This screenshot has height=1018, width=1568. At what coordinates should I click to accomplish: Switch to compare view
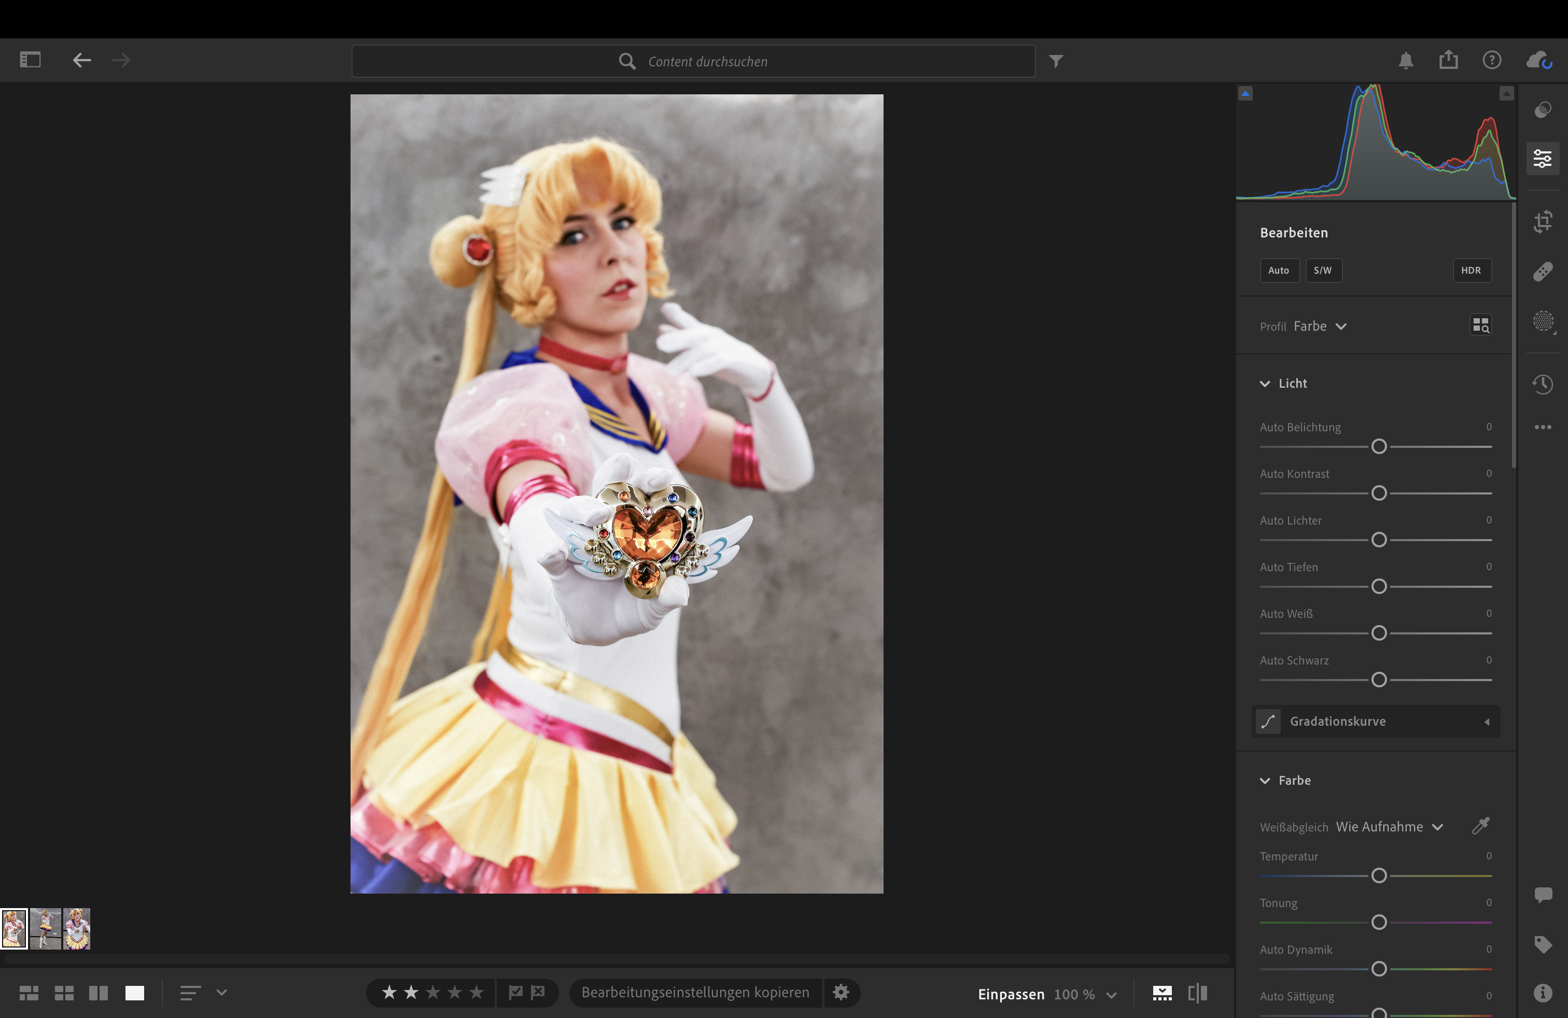pyautogui.click(x=99, y=993)
